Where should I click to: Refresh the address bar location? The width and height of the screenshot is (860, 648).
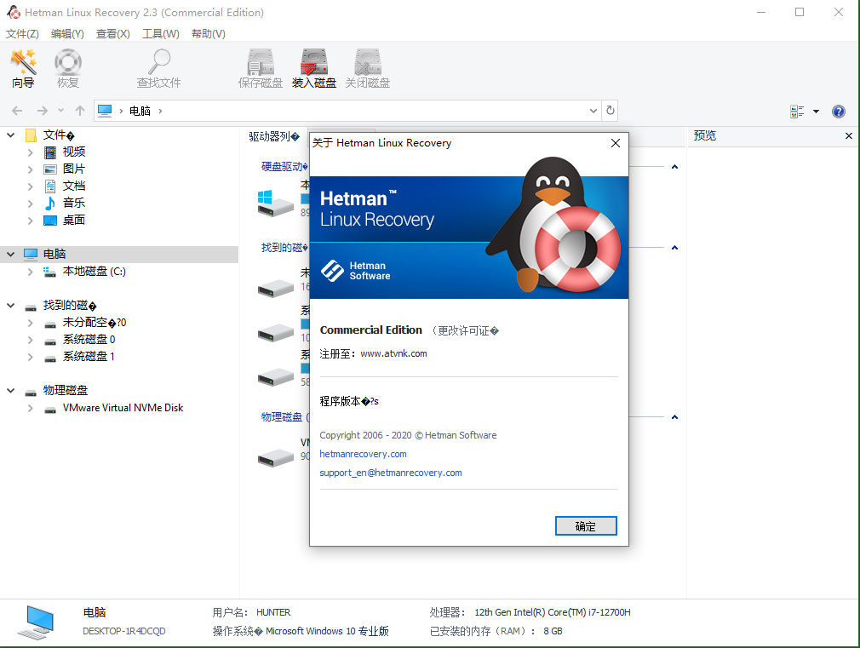pos(610,111)
